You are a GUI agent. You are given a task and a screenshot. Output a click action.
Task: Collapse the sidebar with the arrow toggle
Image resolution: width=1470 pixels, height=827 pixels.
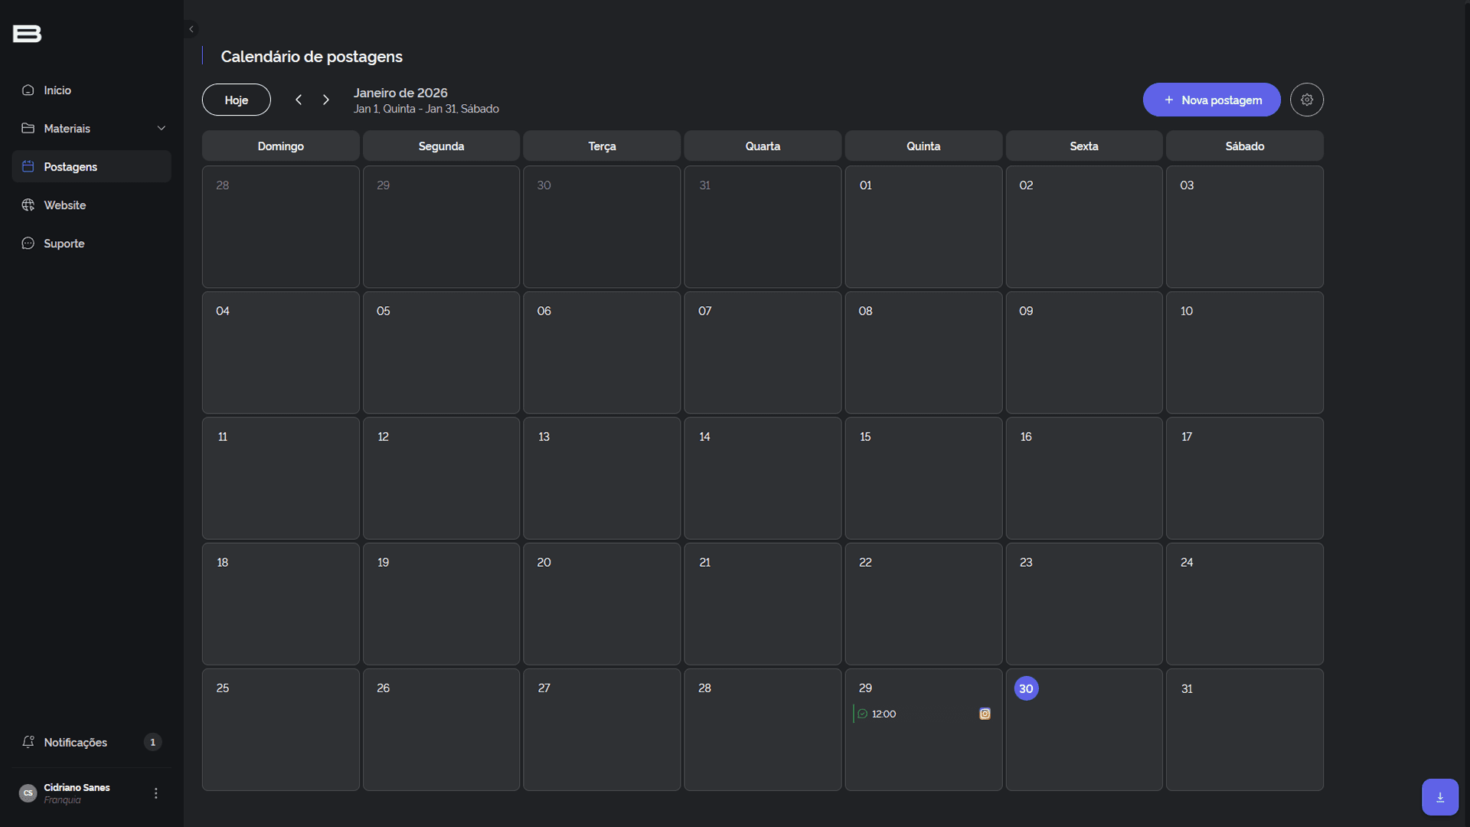point(191,29)
